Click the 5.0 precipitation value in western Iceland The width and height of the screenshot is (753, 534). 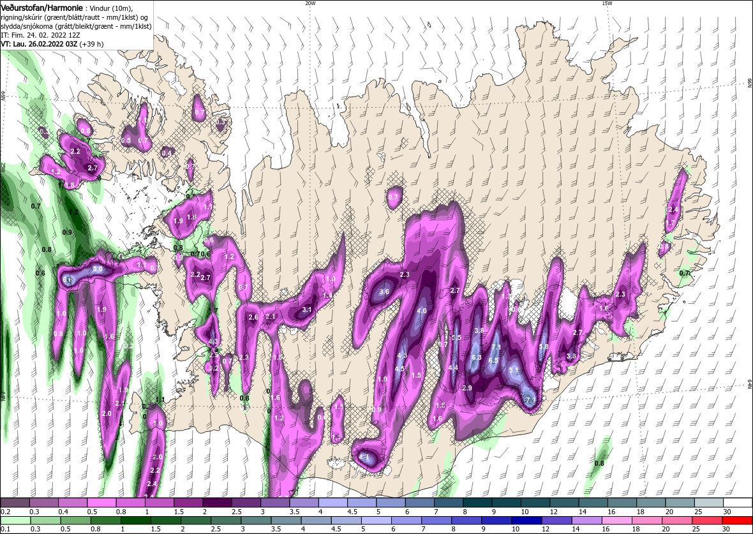pos(98,269)
